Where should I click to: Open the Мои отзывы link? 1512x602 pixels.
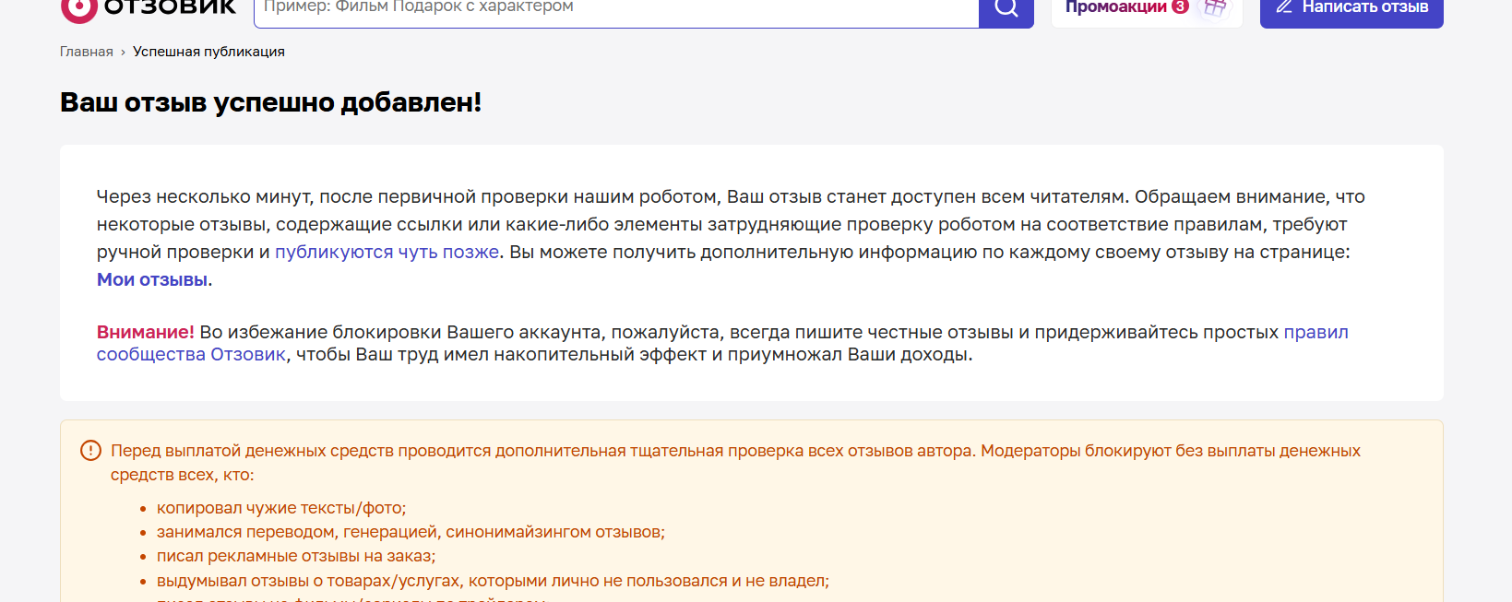click(x=152, y=279)
